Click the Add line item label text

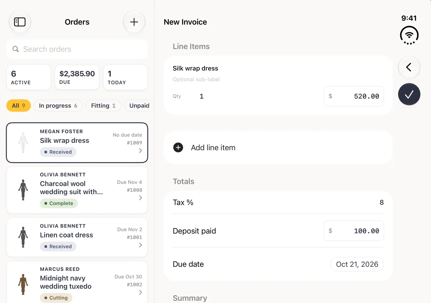[213, 147]
